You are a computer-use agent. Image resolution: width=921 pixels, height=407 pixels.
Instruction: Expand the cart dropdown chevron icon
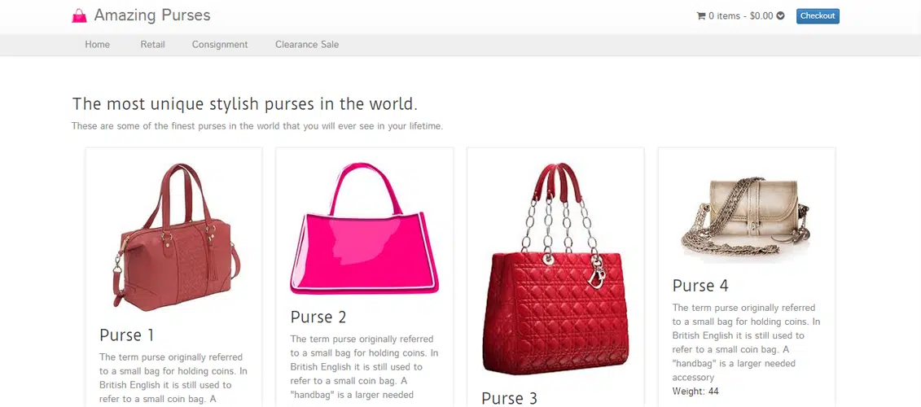click(x=781, y=15)
